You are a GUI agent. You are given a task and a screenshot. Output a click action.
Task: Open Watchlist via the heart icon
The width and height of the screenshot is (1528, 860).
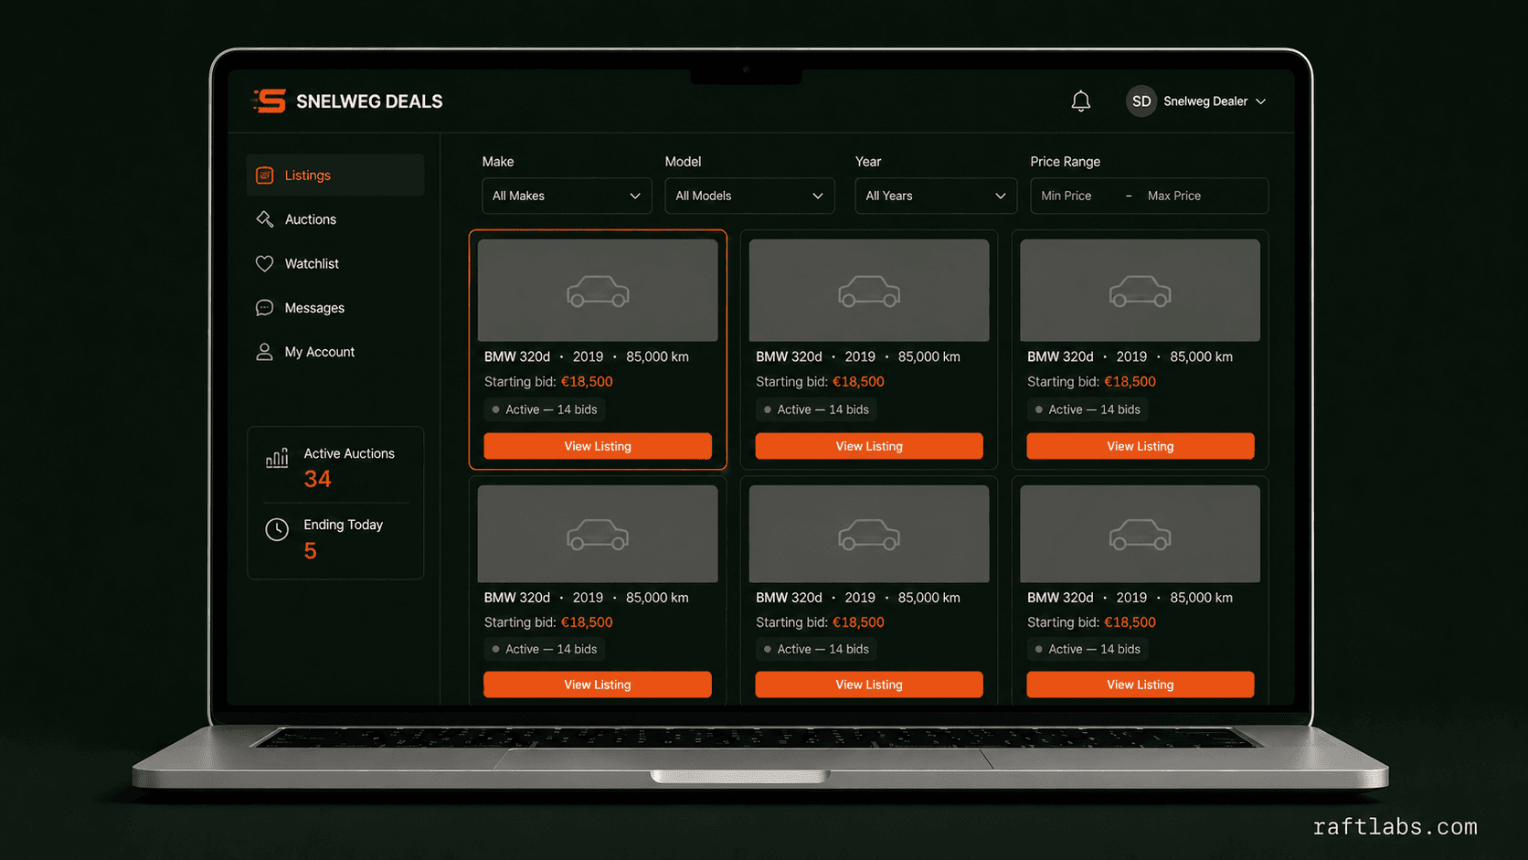coord(264,263)
